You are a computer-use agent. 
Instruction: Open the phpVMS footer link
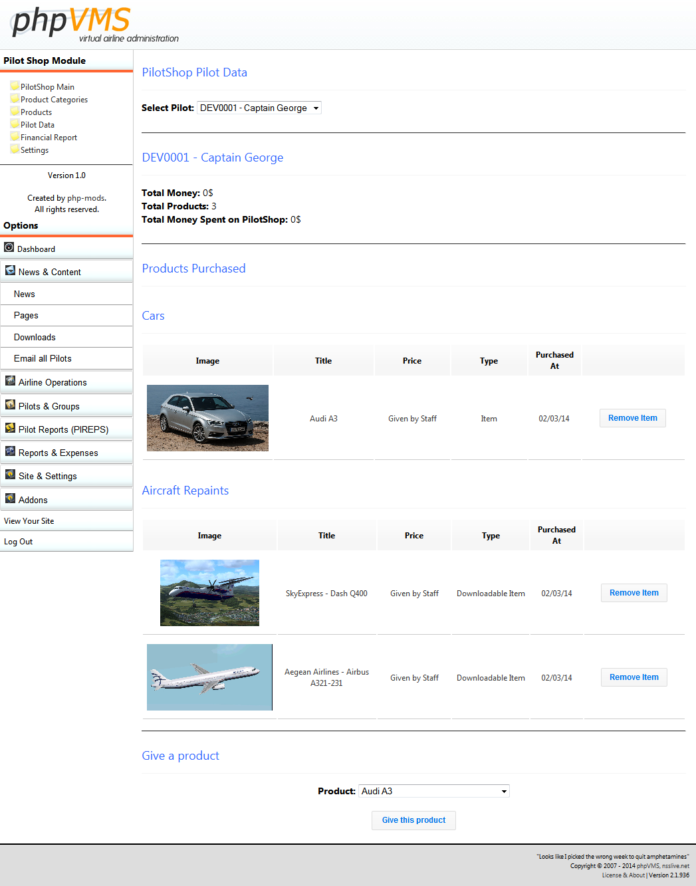(648, 866)
